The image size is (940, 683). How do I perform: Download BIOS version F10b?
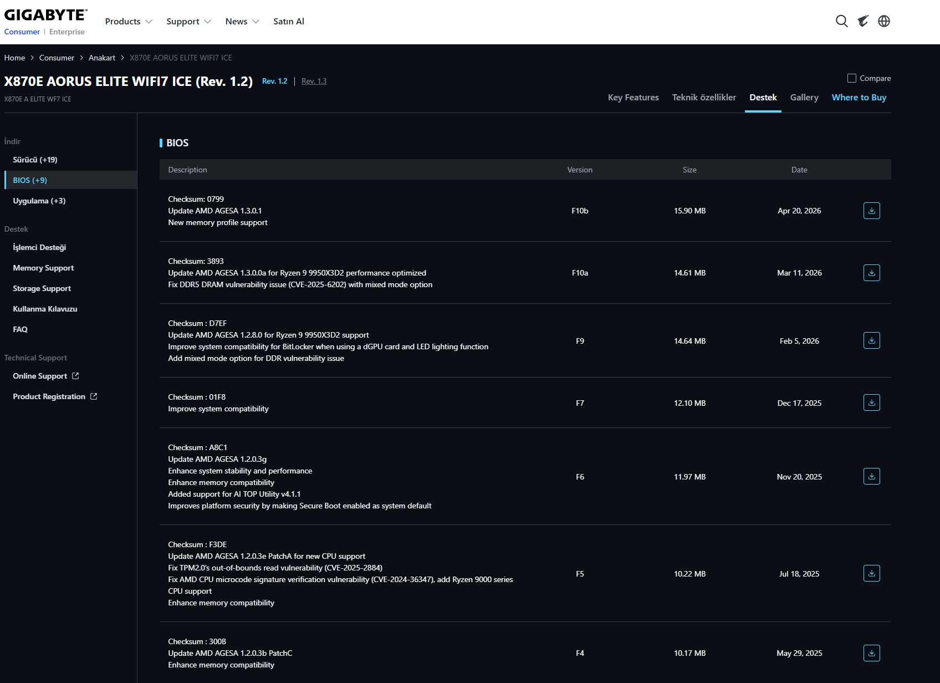872,211
